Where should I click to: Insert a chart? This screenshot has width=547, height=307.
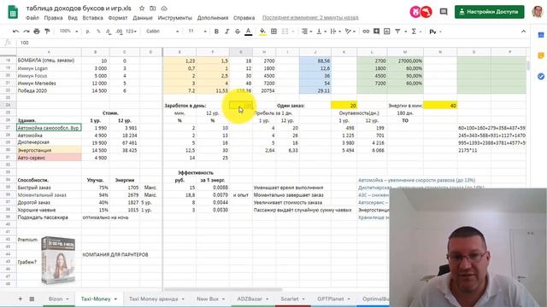coord(387,32)
